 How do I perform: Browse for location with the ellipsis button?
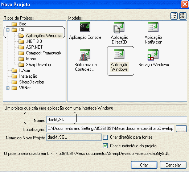tap(181, 129)
